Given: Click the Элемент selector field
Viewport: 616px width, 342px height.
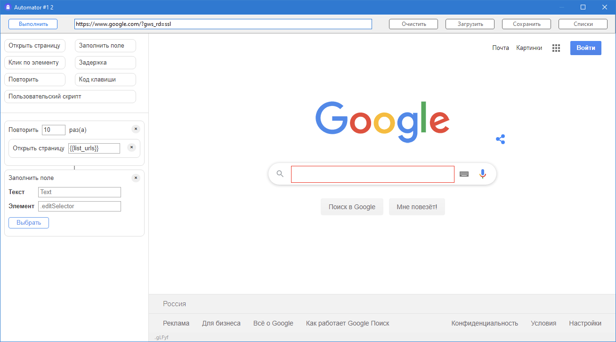Looking at the screenshot, I should [80, 206].
